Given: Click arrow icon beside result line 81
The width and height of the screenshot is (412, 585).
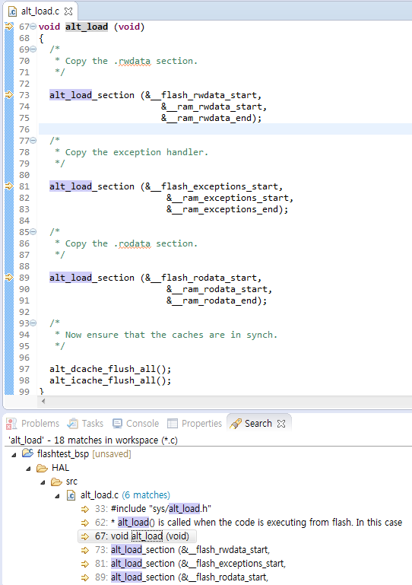Looking at the screenshot, I should 85,564.
